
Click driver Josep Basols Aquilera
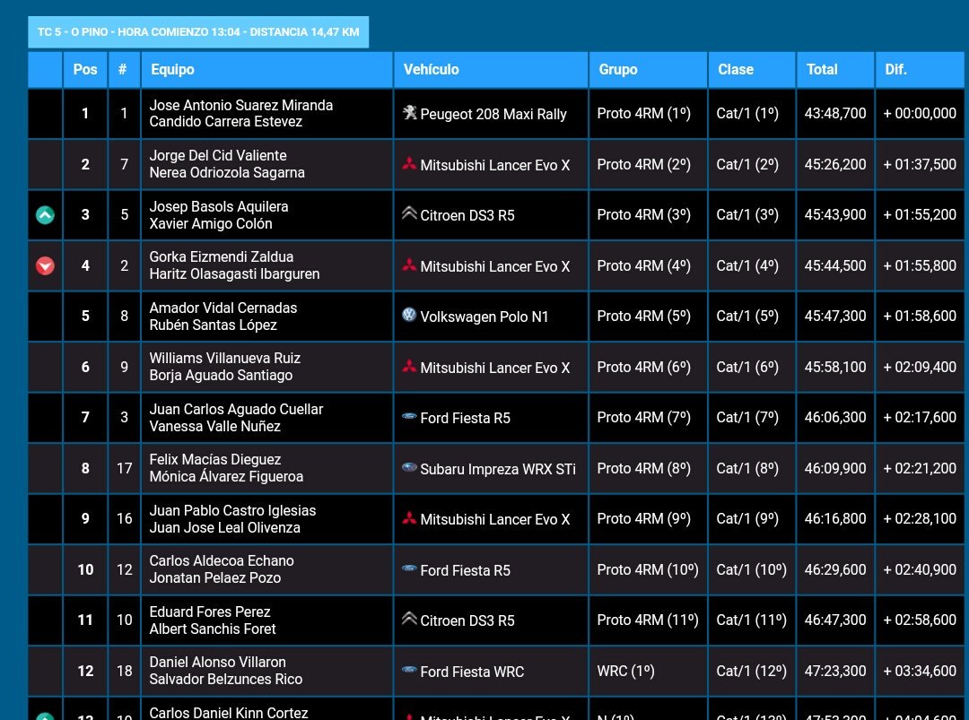point(219,207)
